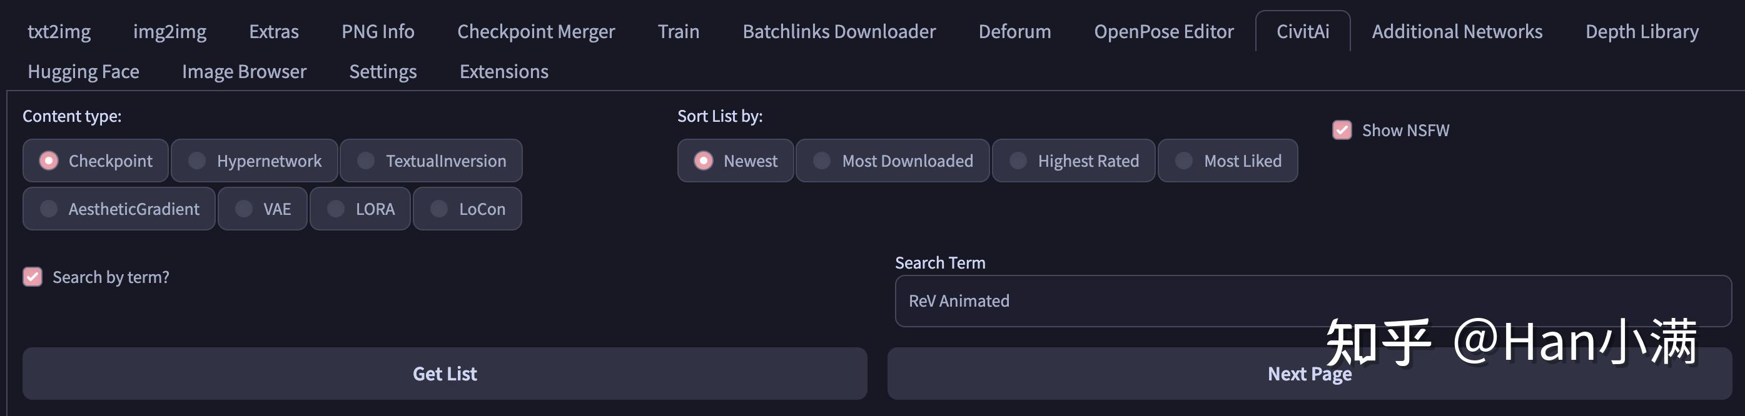1745x416 pixels.
Task: Switch to the txt2img tab
Action: (59, 31)
